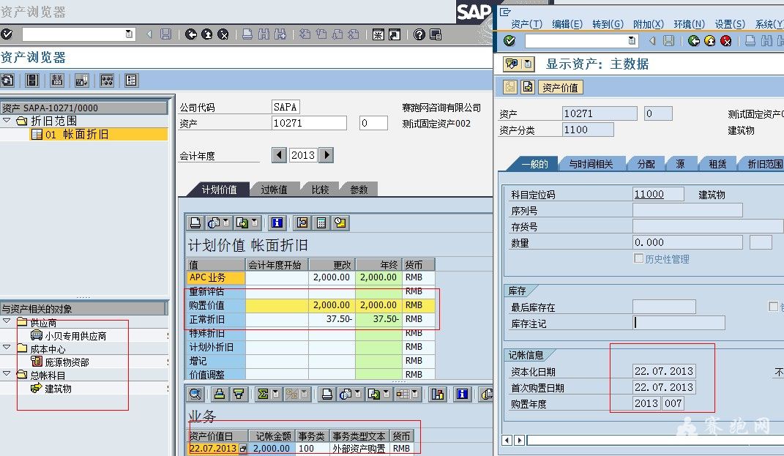Click Find binoculars icon in asset browser toolbar
This screenshot has height=456, width=784.
point(264,34)
